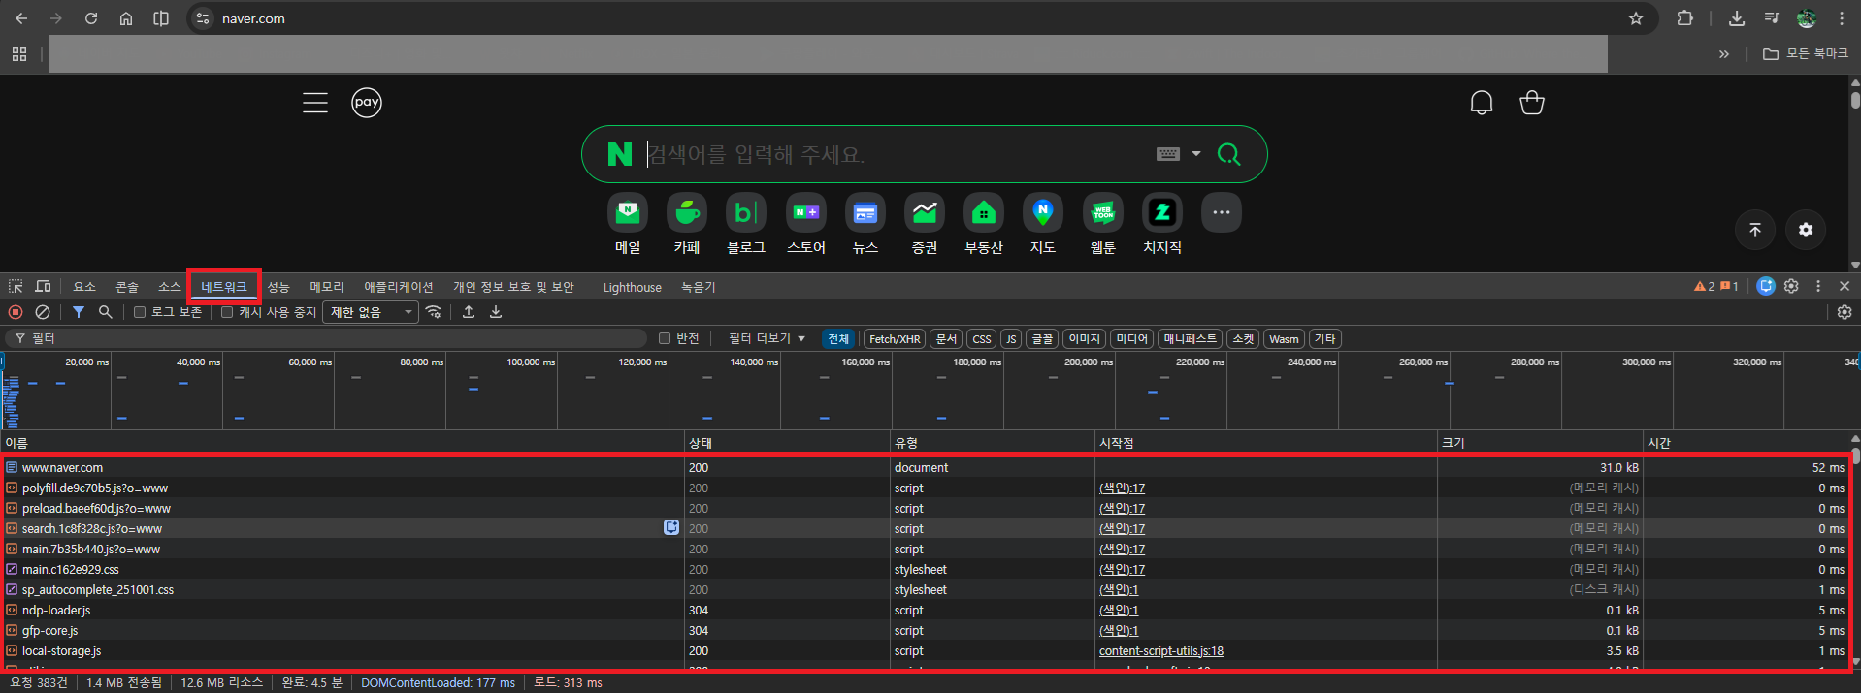This screenshot has height=693, width=1861.
Task: Expand the 필터 더보기 dropdown
Action: pos(767,338)
